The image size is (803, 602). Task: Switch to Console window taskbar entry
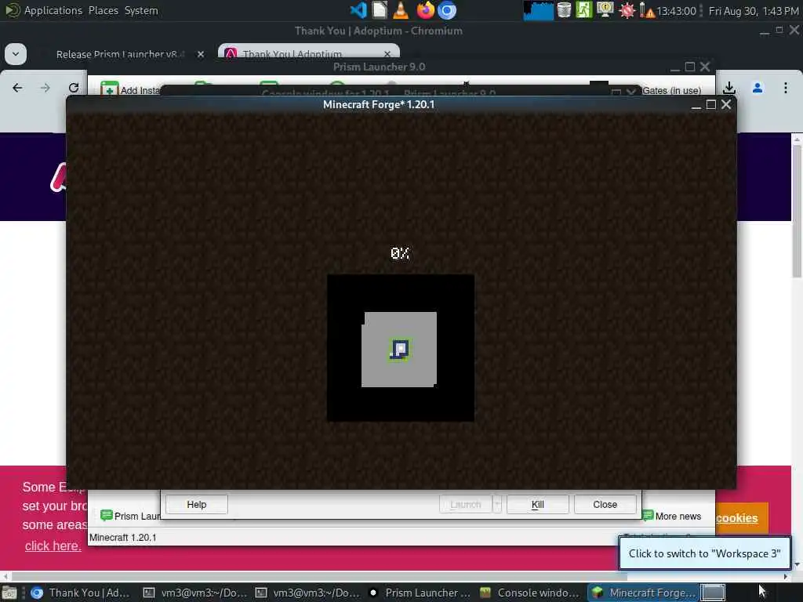point(531,593)
